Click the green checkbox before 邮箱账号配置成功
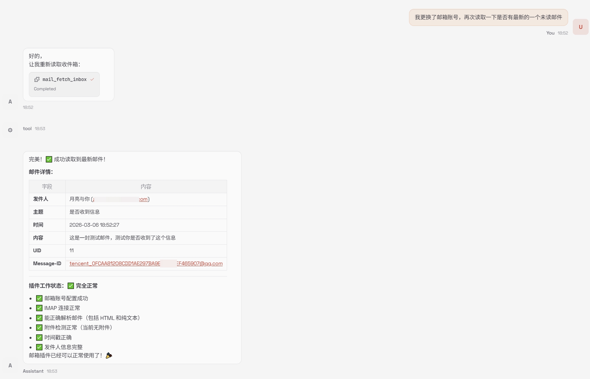Screen dimensions: 590x379 coord(39,298)
